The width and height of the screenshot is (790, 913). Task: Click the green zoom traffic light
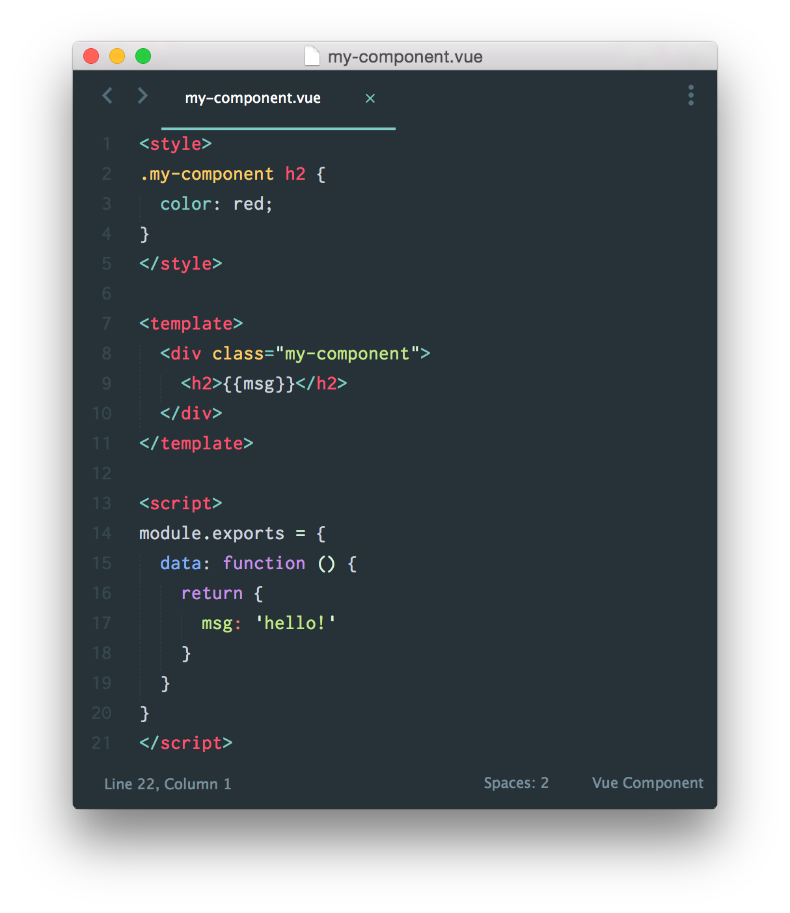(143, 56)
